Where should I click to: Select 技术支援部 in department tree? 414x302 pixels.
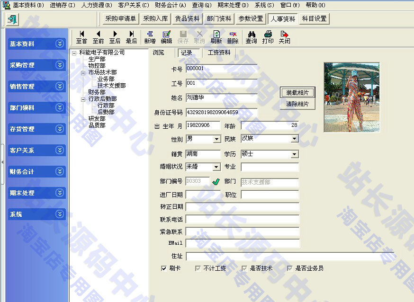pyautogui.click(x=111, y=86)
